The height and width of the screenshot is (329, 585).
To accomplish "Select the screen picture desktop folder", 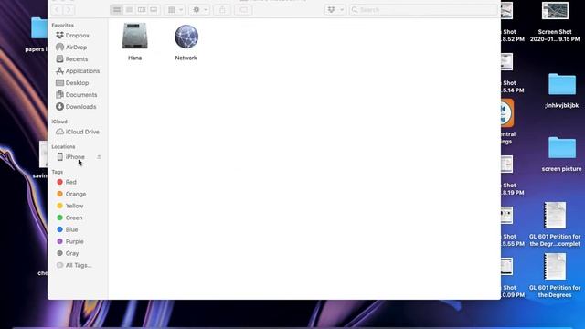I will (x=562, y=147).
